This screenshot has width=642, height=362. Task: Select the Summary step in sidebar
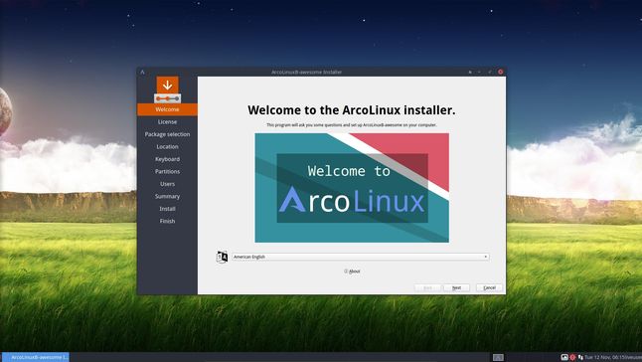click(167, 196)
